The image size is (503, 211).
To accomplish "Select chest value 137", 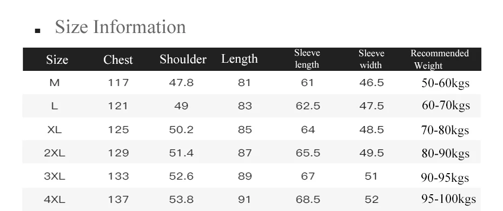I will [x=118, y=200].
